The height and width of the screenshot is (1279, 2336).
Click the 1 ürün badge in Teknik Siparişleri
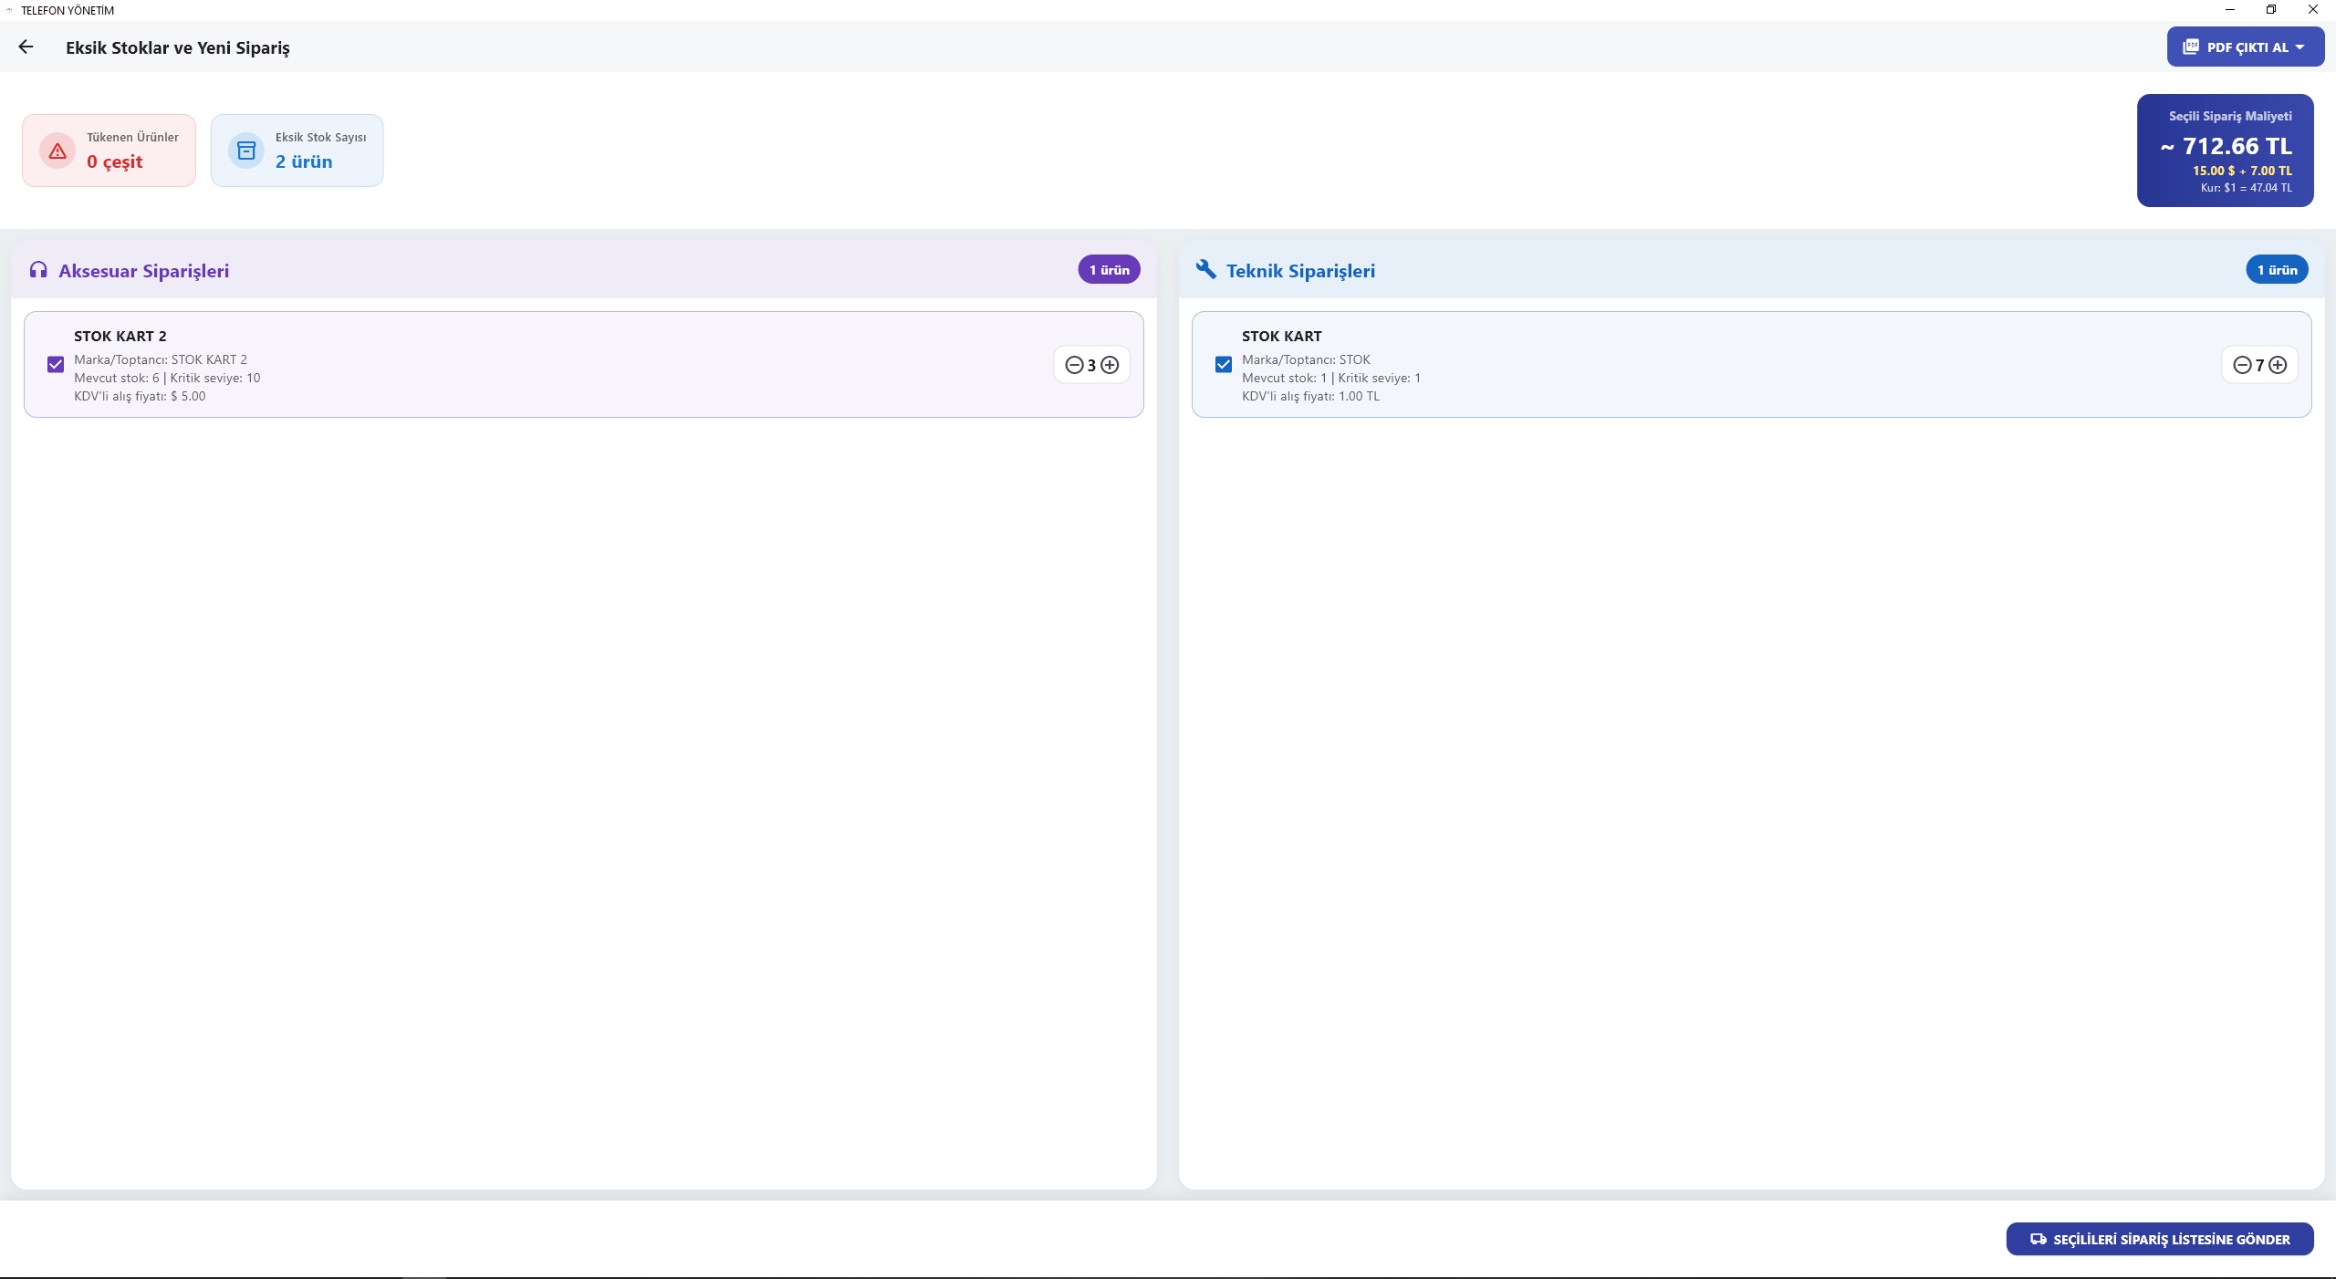click(2277, 269)
